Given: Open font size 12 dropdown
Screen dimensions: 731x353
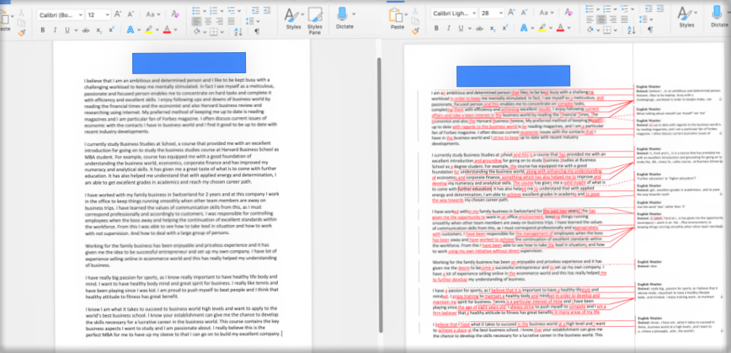Looking at the screenshot, I should [108, 13].
